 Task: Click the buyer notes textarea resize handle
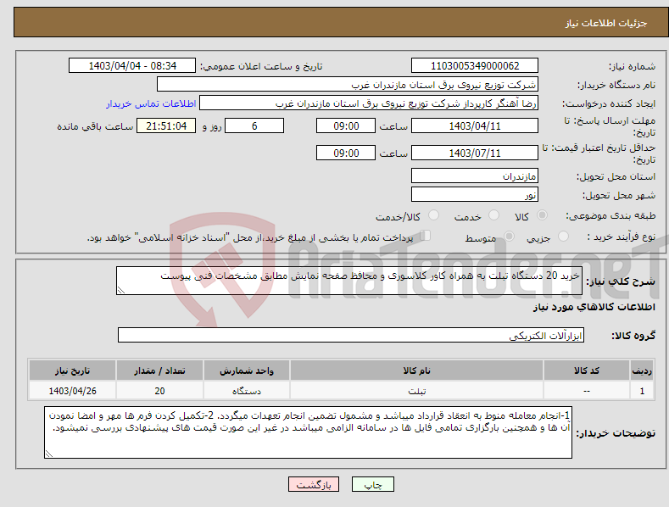click(49, 454)
